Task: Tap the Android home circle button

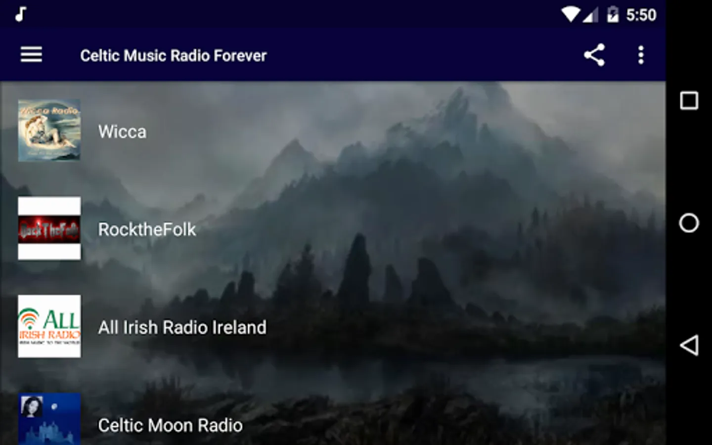Action: pos(689,223)
